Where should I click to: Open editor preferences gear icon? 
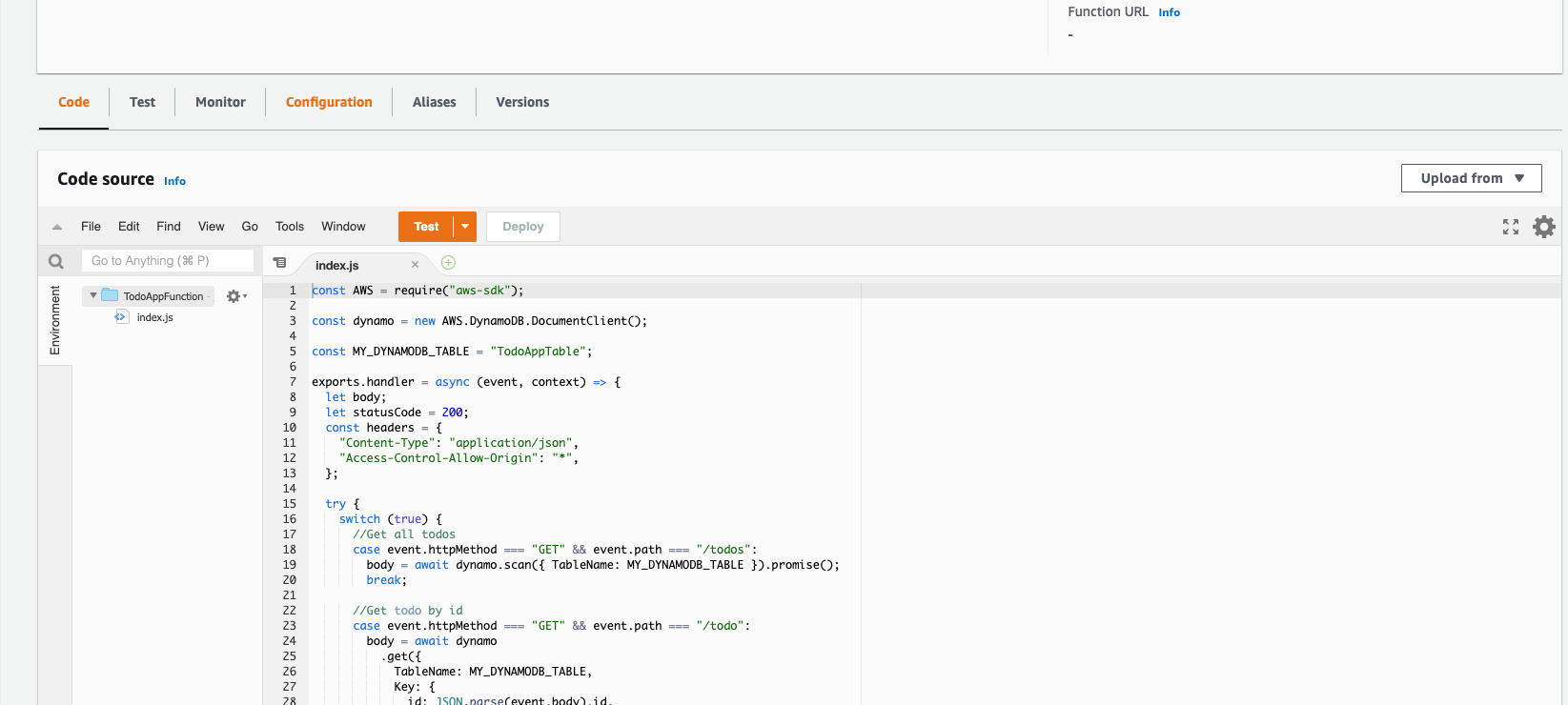pos(1543,227)
